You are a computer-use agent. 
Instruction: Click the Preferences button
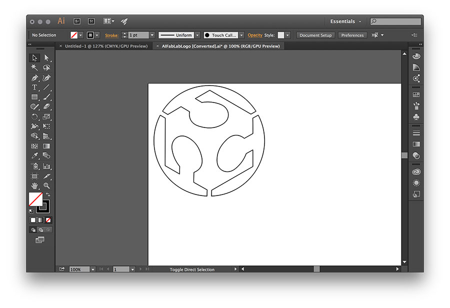point(352,35)
